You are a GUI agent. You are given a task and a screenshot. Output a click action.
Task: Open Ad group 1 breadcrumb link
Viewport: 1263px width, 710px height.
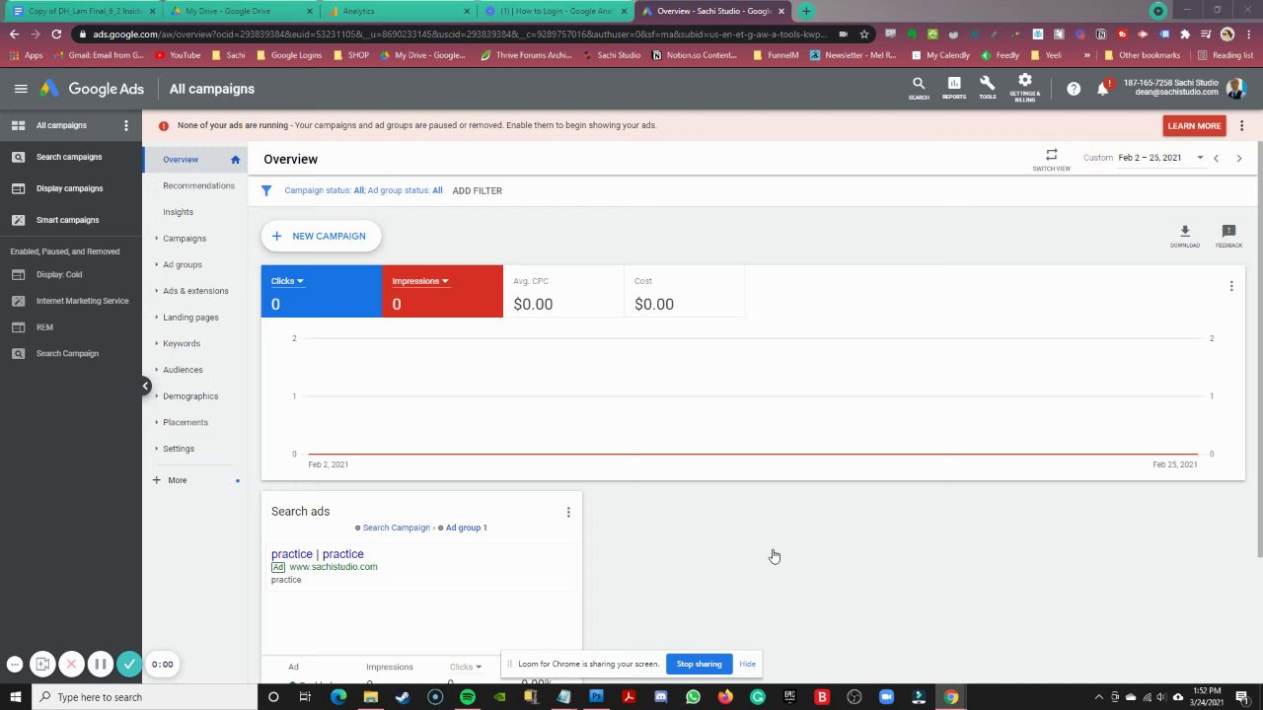[466, 528]
